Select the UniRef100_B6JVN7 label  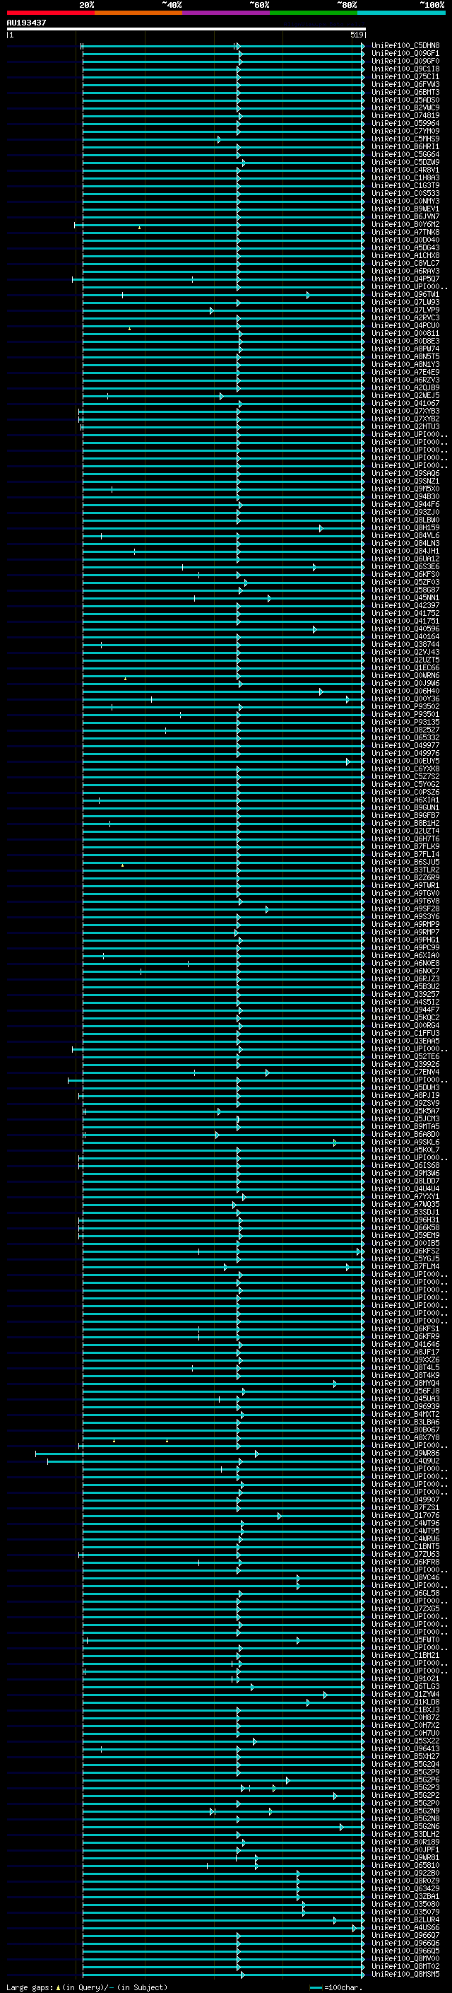tap(405, 216)
